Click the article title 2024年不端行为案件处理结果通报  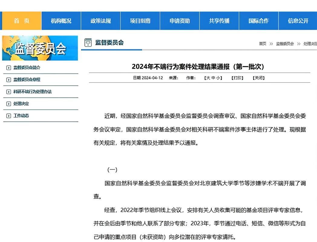[198, 67]
